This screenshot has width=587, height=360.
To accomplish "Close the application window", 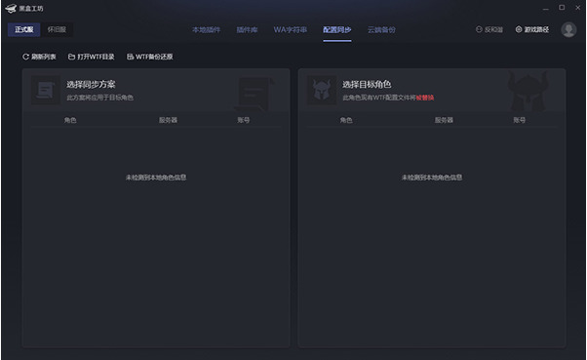I will (578, 8).
